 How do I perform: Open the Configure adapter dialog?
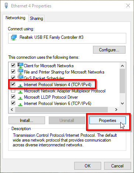click(109, 50)
